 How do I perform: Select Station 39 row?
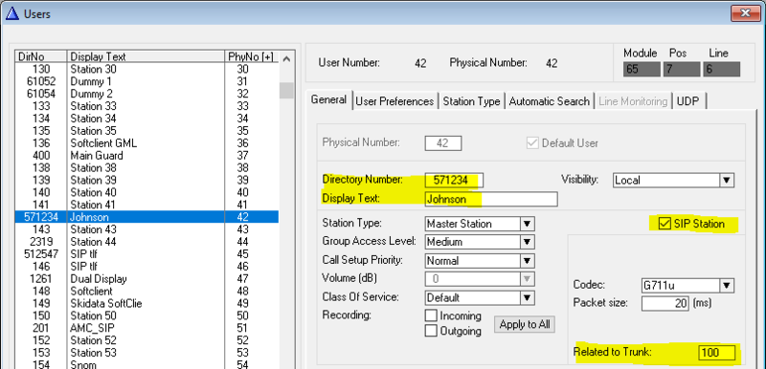click(146, 181)
